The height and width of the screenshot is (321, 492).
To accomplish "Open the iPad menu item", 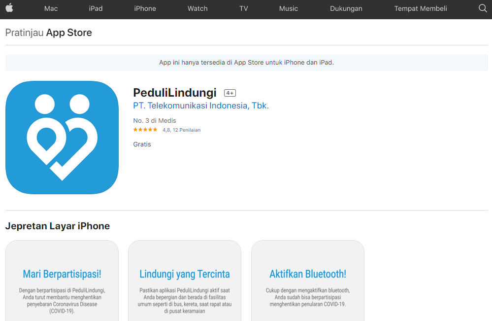I will click(96, 8).
